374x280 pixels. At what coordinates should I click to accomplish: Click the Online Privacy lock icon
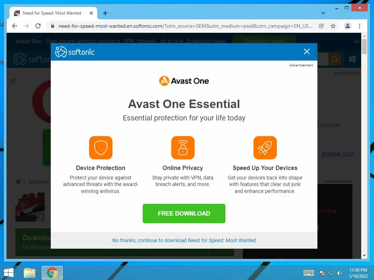click(183, 148)
